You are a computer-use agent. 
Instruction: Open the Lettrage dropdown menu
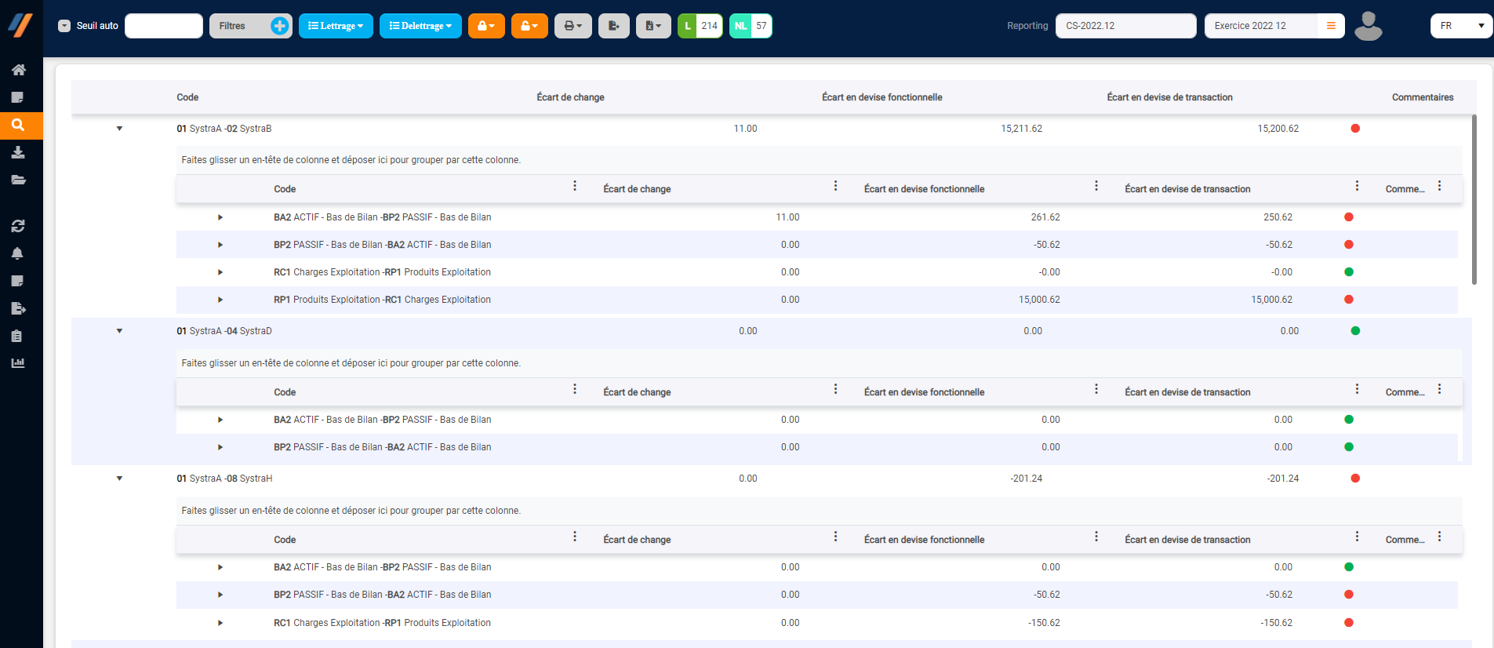(336, 26)
